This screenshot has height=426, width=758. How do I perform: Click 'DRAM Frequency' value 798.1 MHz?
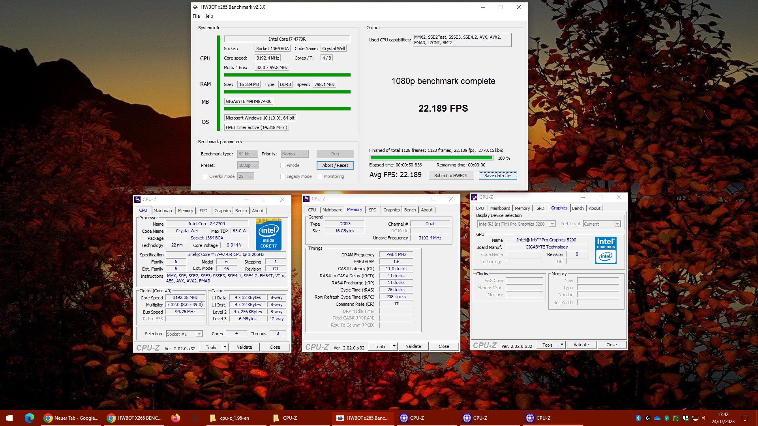(x=396, y=255)
